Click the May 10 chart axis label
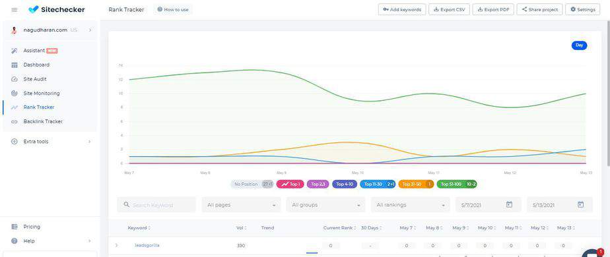Image resolution: width=610 pixels, height=257 pixels. point(358,173)
